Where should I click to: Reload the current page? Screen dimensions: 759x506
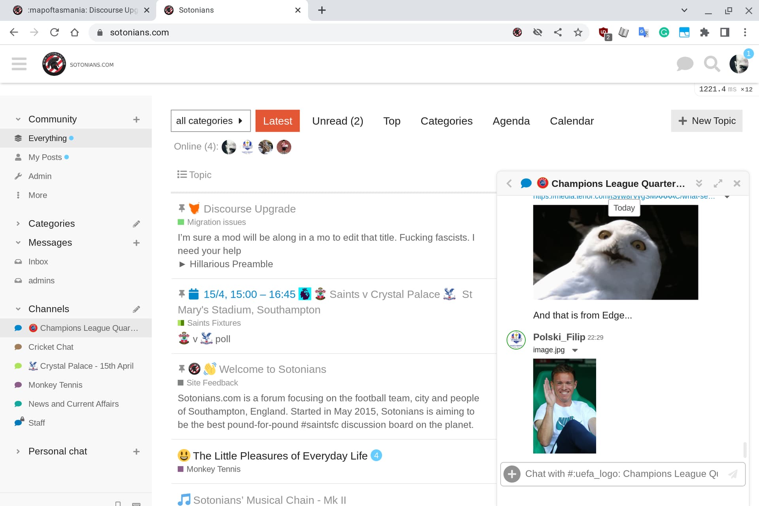click(x=55, y=32)
